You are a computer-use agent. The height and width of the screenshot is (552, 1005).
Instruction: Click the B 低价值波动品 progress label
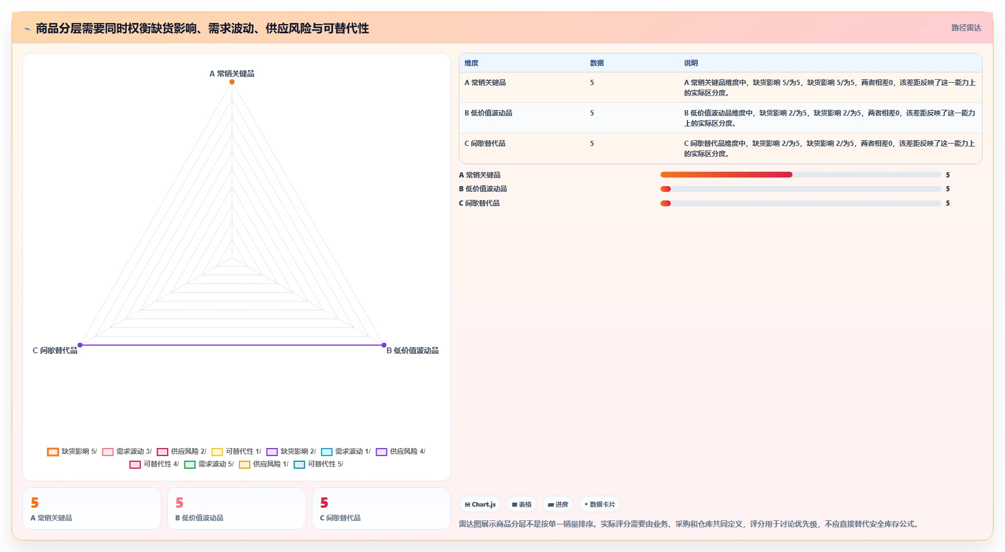(x=483, y=189)
